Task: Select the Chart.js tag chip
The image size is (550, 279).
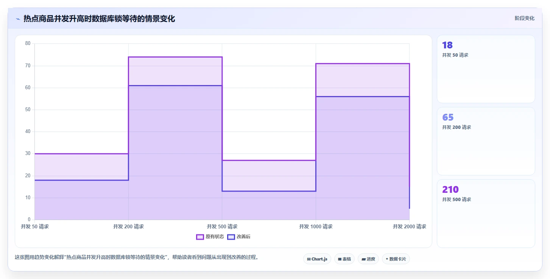Action: [x=317, y=259]
